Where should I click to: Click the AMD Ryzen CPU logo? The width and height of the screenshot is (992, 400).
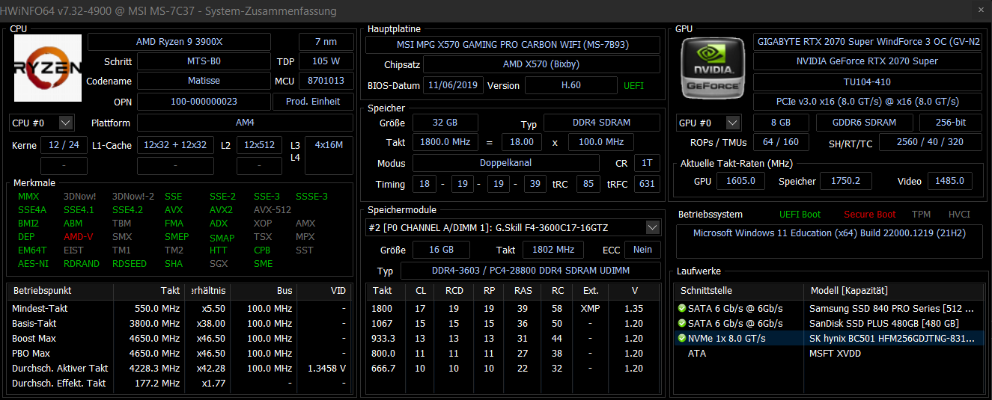(48, 67)
